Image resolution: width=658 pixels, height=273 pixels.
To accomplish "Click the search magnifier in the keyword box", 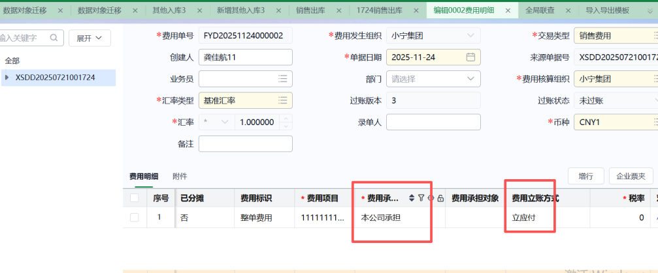I will click(x=52, y=38).
